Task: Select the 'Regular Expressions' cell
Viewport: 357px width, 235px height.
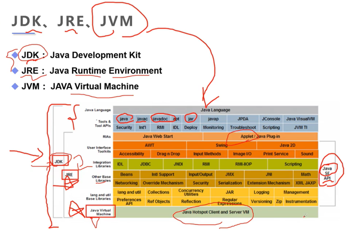Action: (230, 202)
